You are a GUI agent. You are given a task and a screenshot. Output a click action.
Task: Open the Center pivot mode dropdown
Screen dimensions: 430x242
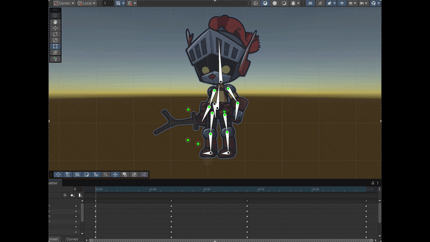point(64,3)
